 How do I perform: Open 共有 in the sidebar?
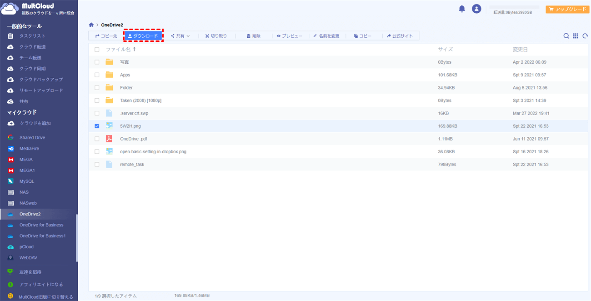24,101
